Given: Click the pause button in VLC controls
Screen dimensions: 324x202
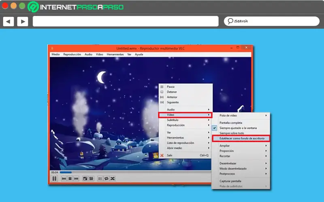Looking at the screenshot, I should click(54, 179).
